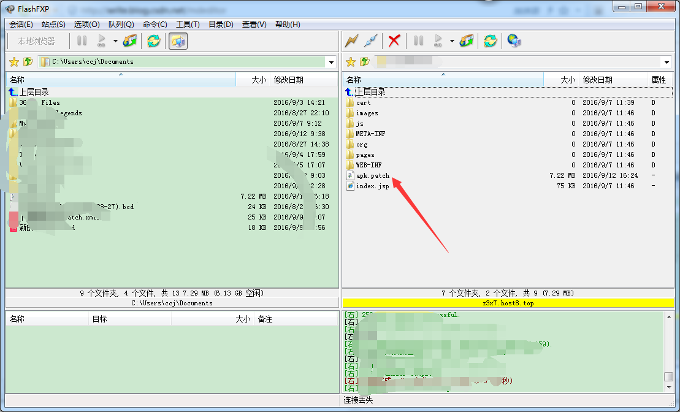Screen dimensions: 680x412
Task: Open the dropdown arrow next to left go icon
Action: (x=115, y=41)
